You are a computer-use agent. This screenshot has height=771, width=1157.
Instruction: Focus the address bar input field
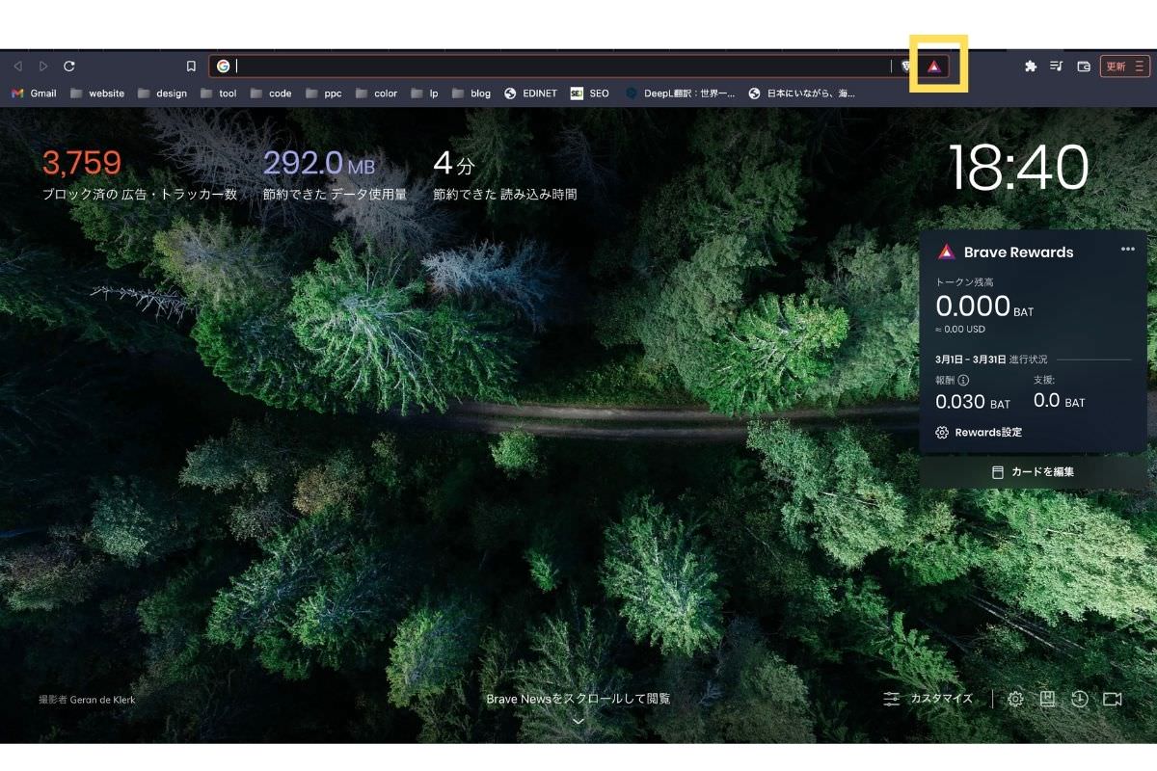tap(559, 66)
